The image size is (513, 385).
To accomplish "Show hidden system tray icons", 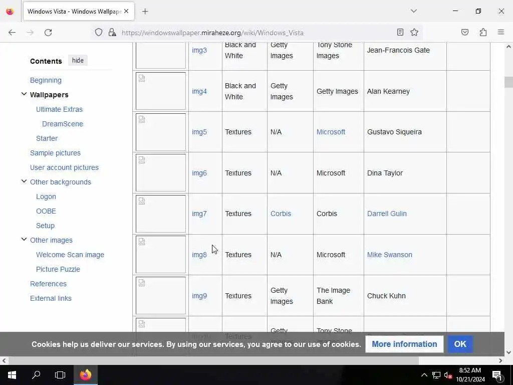I will tap(424, 375).
